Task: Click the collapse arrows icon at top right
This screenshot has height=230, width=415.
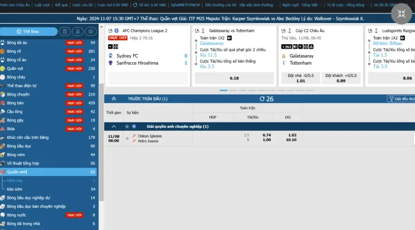Action: (x=401, y=14)
